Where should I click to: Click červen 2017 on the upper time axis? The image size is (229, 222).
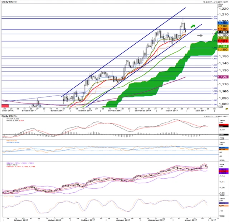114,111
